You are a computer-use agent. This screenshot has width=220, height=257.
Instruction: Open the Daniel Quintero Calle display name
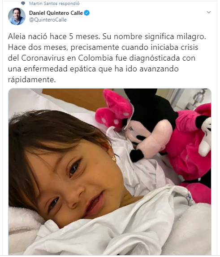pos(56,13)
